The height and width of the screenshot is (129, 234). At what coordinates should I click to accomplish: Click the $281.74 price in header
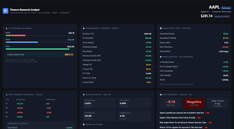(206, 16)
